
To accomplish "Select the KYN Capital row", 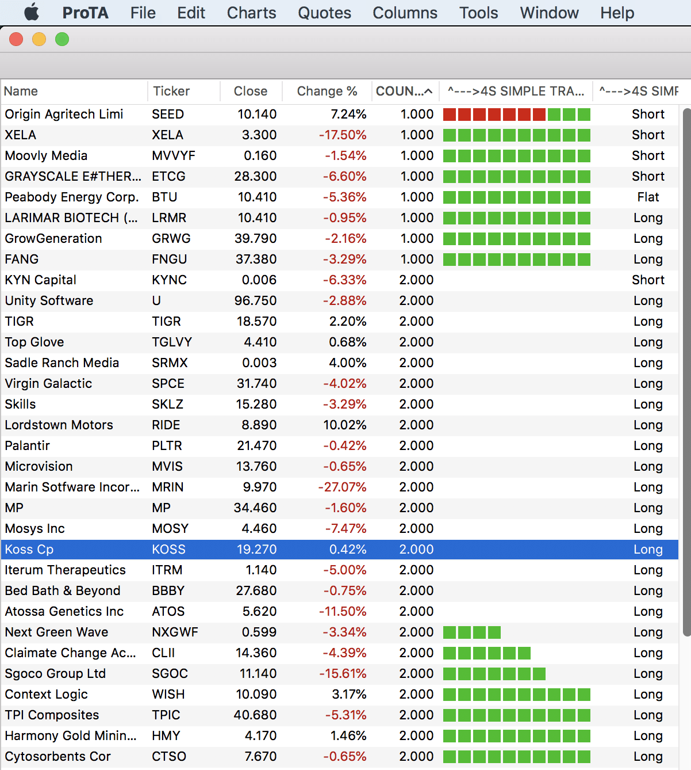I will [x=340, y=280].
